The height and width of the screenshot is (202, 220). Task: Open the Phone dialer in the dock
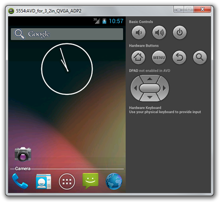click(x=20, y=181)
